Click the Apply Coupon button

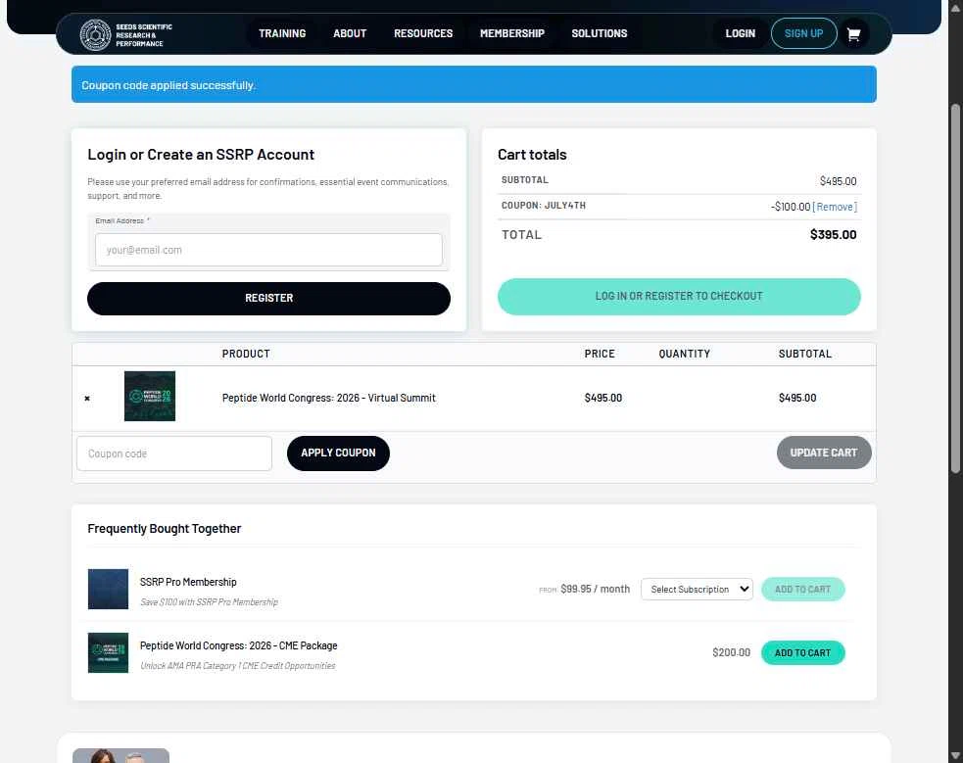click(338, 453)
